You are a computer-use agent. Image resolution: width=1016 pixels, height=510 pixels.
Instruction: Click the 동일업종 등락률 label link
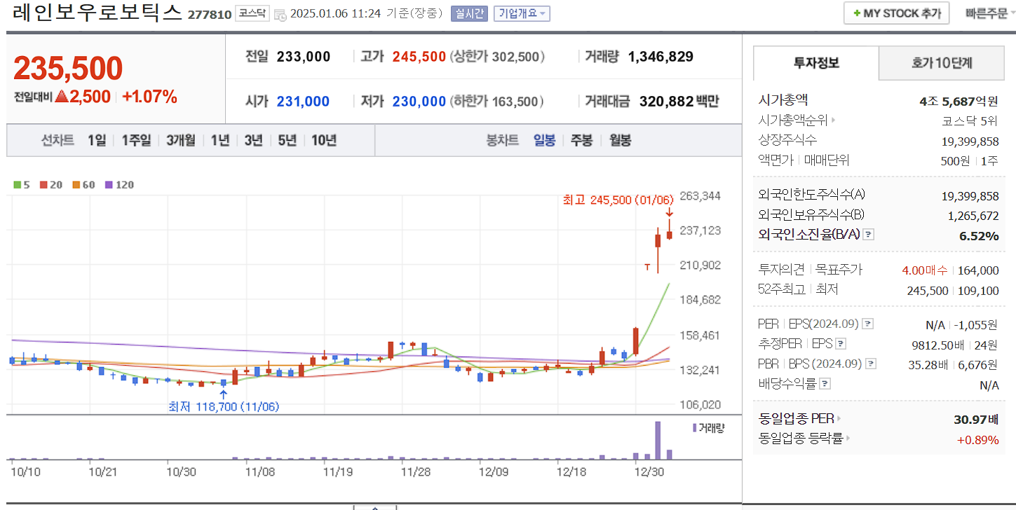point(801,439)
